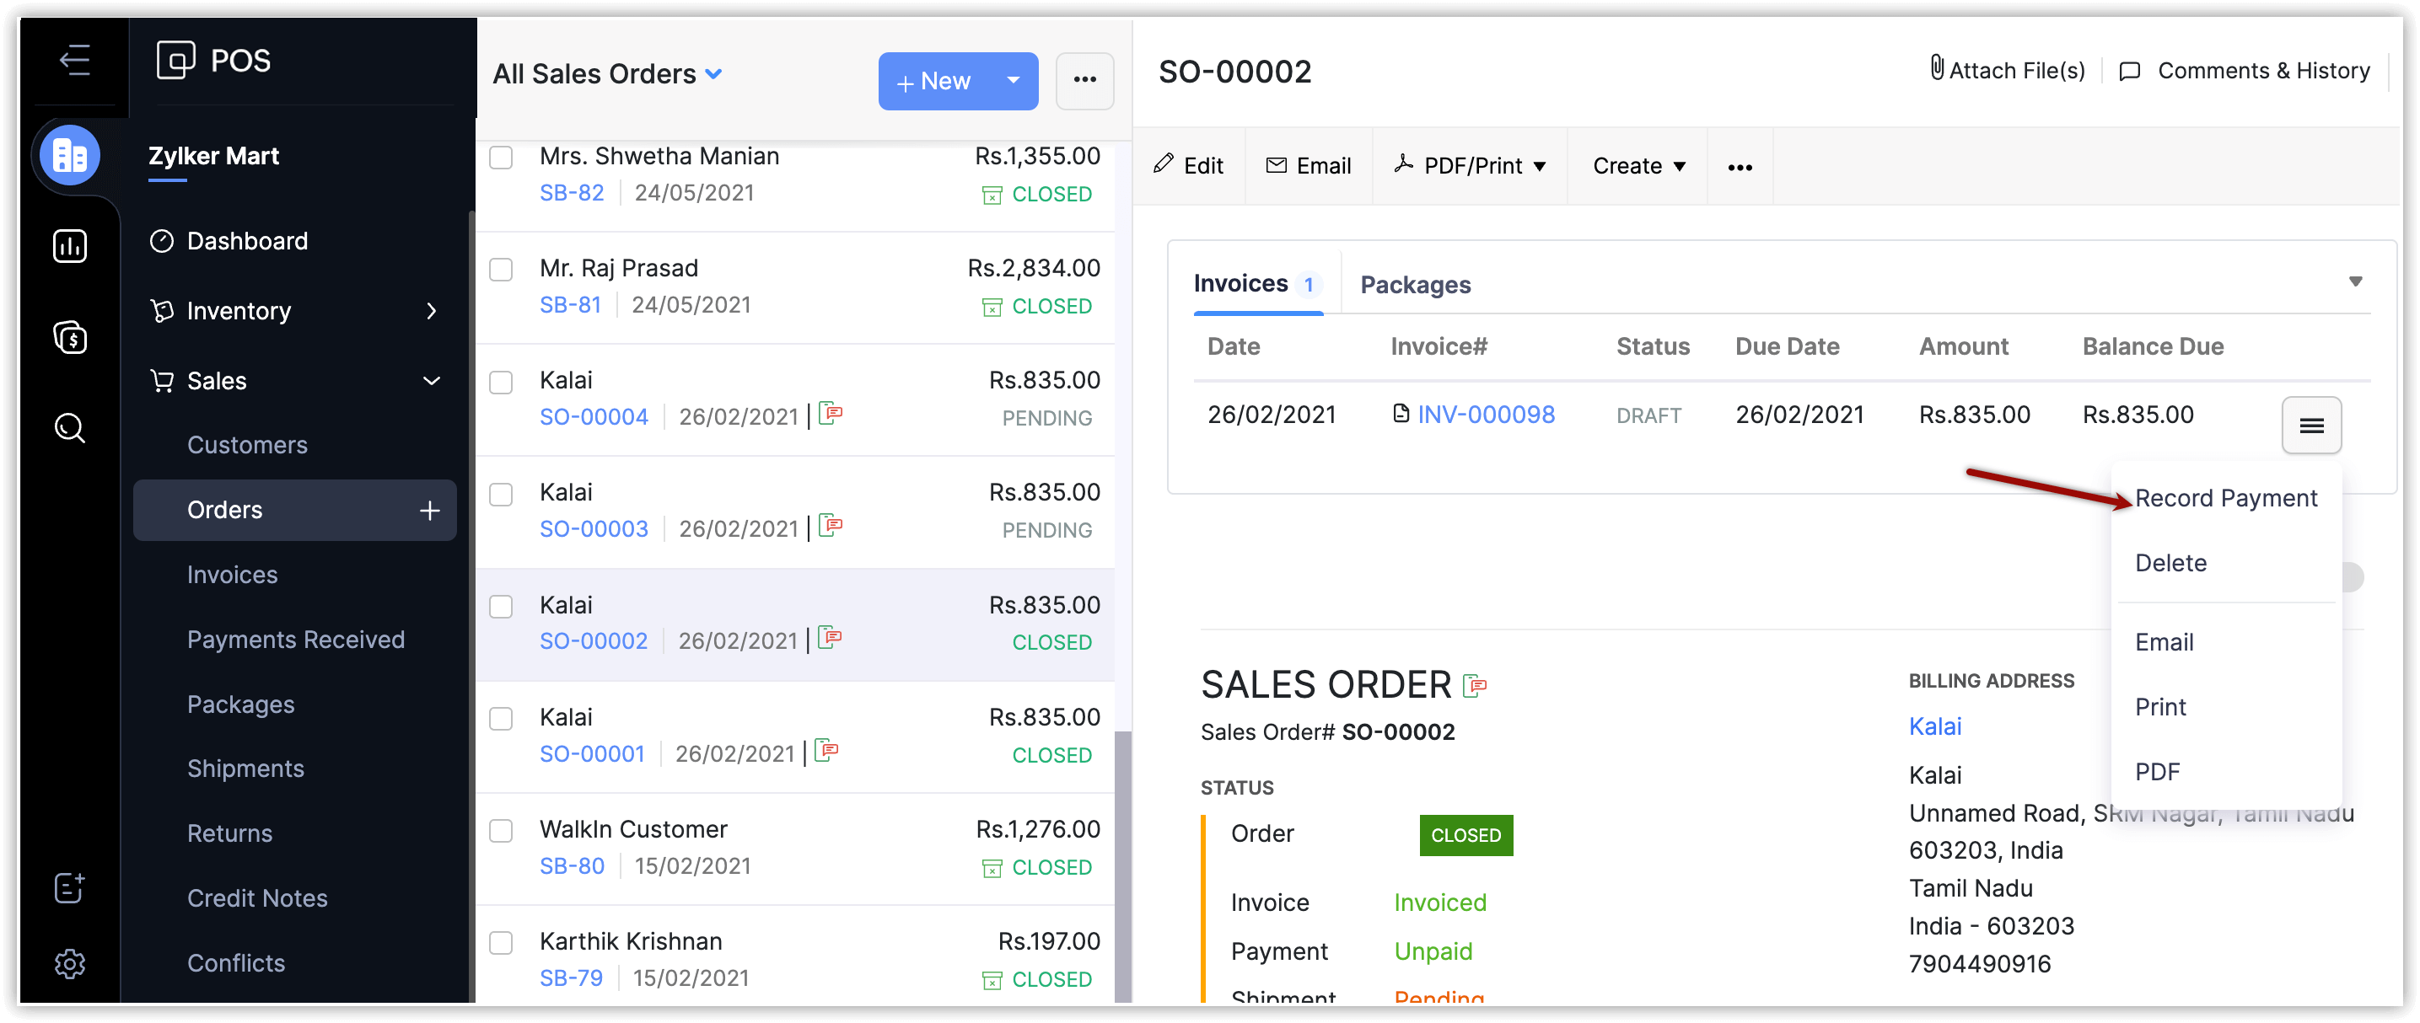The height and width of the screenshot is (1023, 2420).
Task: Collapse sidebar with the back-arrow icon
Action: 74,60
